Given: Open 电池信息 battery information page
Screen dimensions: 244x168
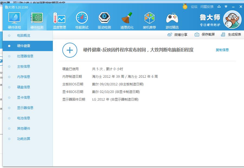Looking at the screenshot, I should [x=24, y=118].
